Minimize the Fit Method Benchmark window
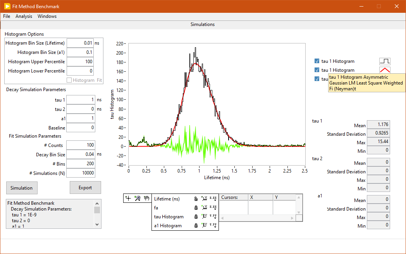 point(361,6)
